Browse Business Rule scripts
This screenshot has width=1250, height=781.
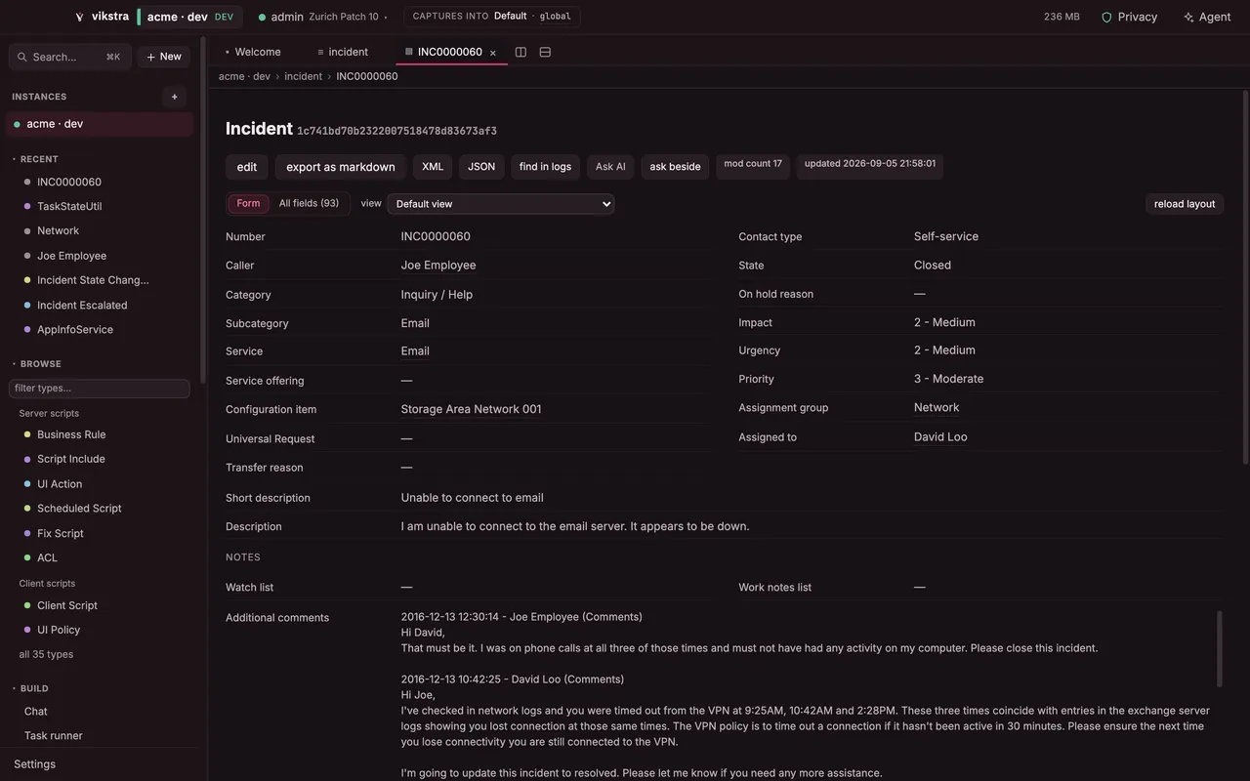point(71,434)
